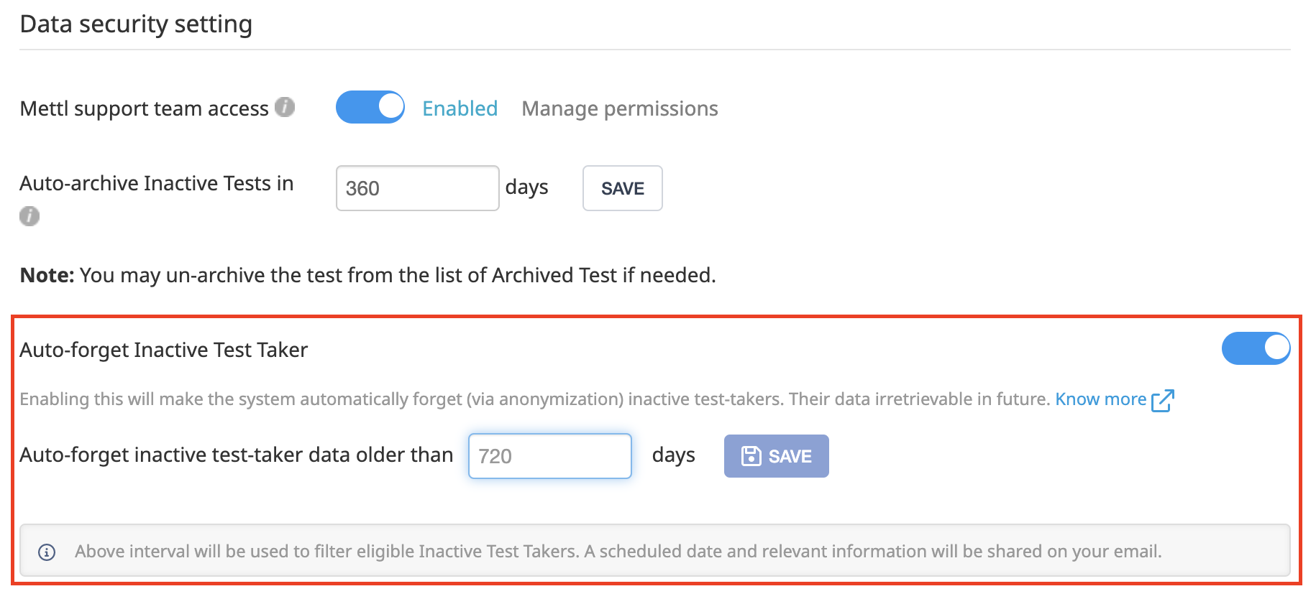The width and height of the screenshot is (1316, 599).
Task: Focus the auto-archive days field showing 360
Action: (418, 188)
